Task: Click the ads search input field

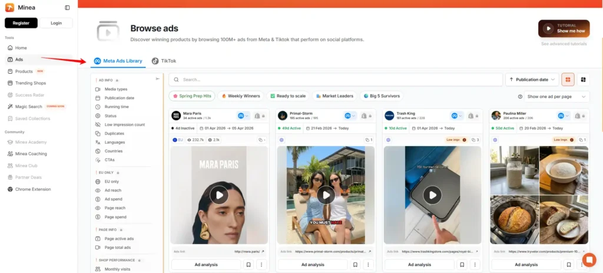Action: click(x=336, y=80)
